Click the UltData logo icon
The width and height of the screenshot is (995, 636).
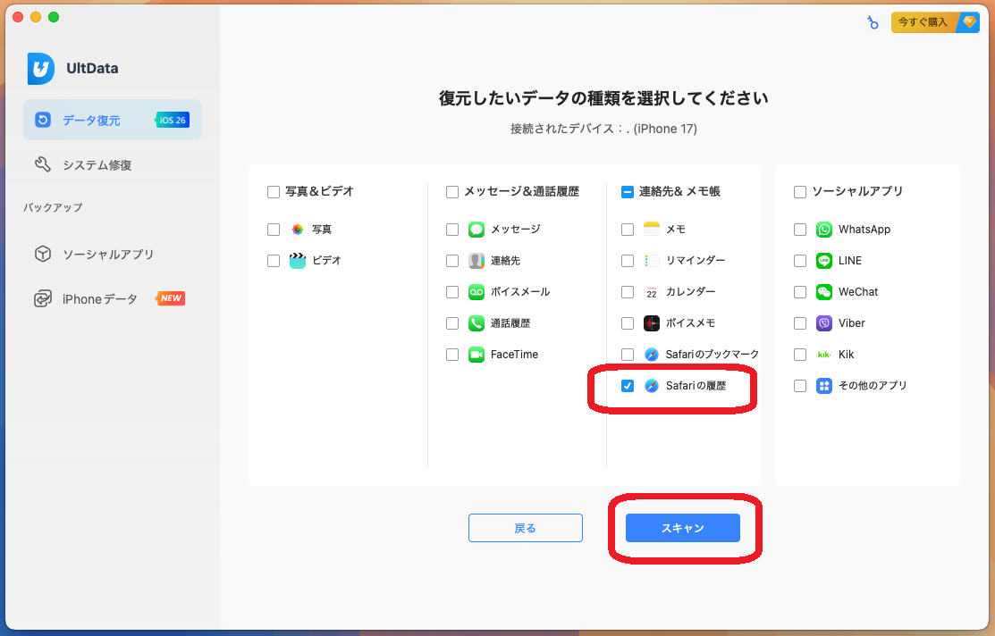point(40,69)
